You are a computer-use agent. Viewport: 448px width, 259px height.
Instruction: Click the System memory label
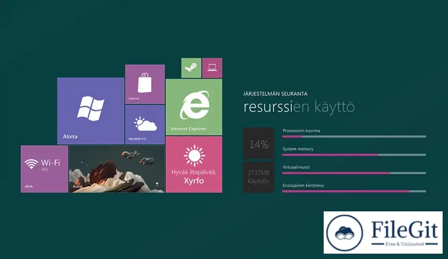point(298,149)
